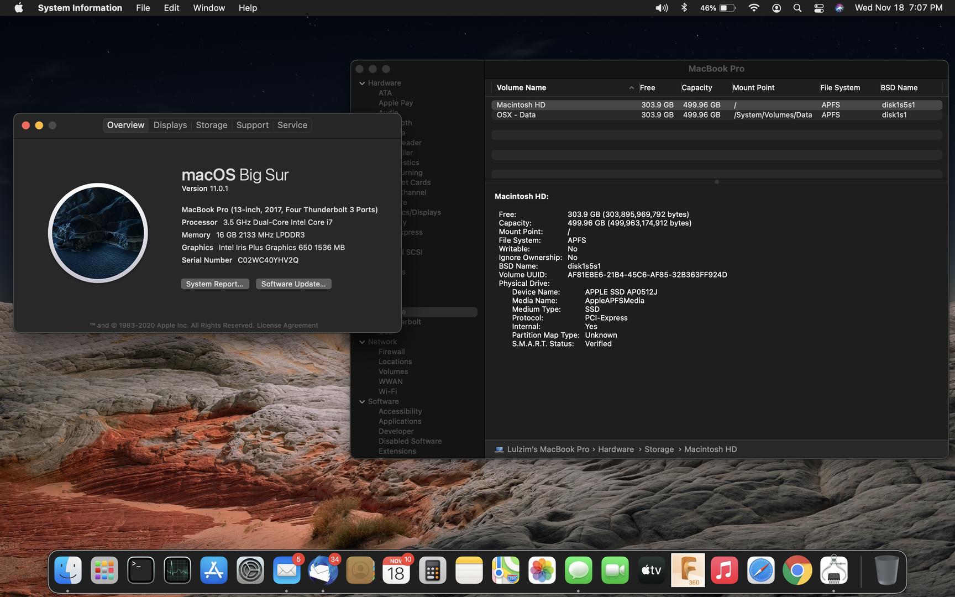Click the Software Update button
This screenshot has width=955, height=597.
[x=293, y=284]
